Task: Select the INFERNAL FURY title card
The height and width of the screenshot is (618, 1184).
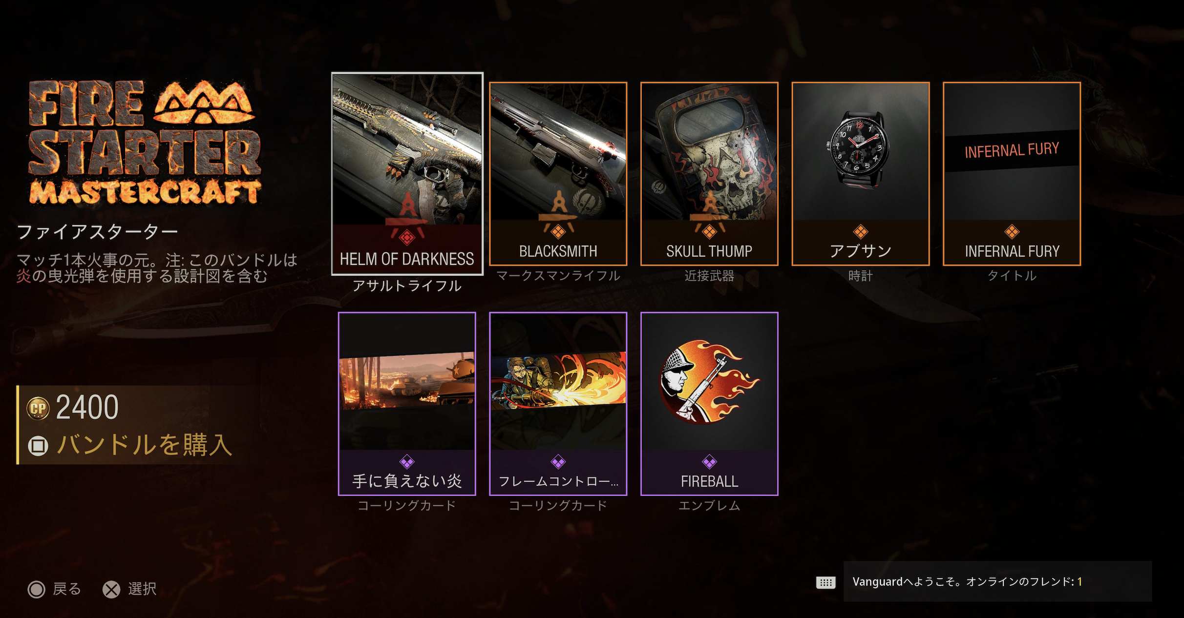Action: pyautogui.click(x=1012, y=174)
